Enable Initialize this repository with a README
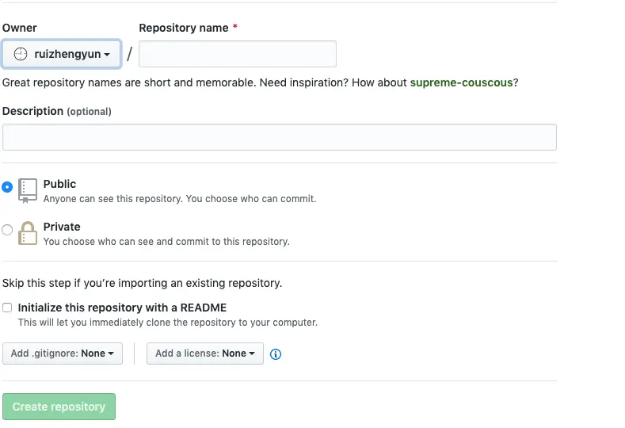 (7, 308)
